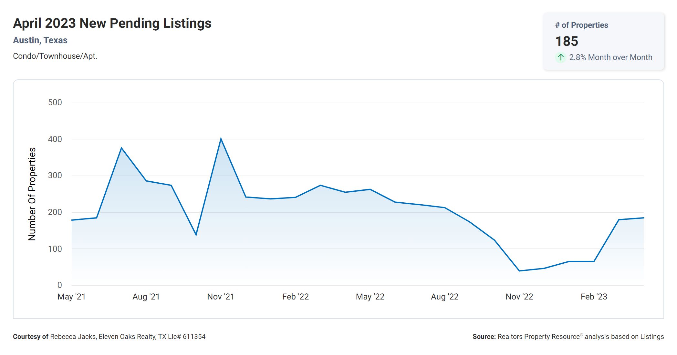The height and width of the screenshot is (355, 677).
Task: Click the "2.8% Month over Month" text
Action: pyautogui.click(x=610, y=57)
